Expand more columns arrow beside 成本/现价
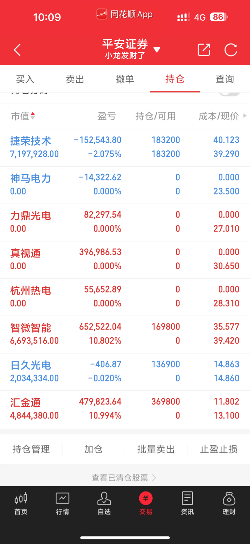 pyautogui.click(x=245, y=116)
